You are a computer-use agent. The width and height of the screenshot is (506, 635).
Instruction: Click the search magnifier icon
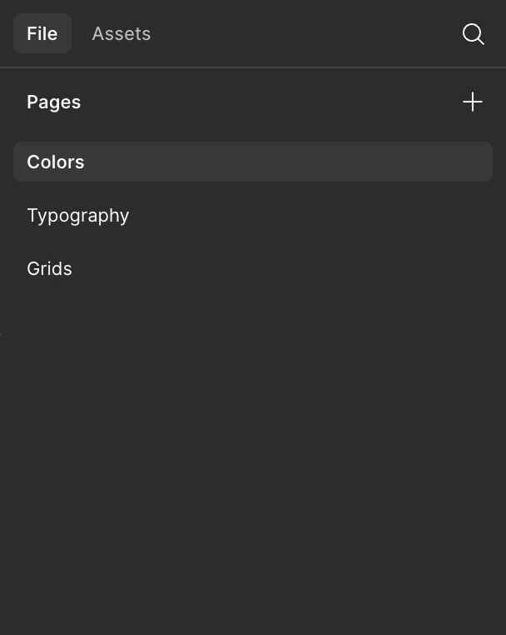[x=473, y=34]
